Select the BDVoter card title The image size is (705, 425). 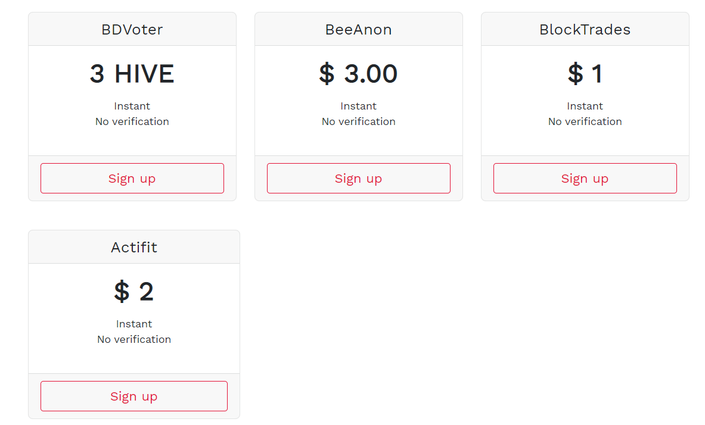pos(132,30)
